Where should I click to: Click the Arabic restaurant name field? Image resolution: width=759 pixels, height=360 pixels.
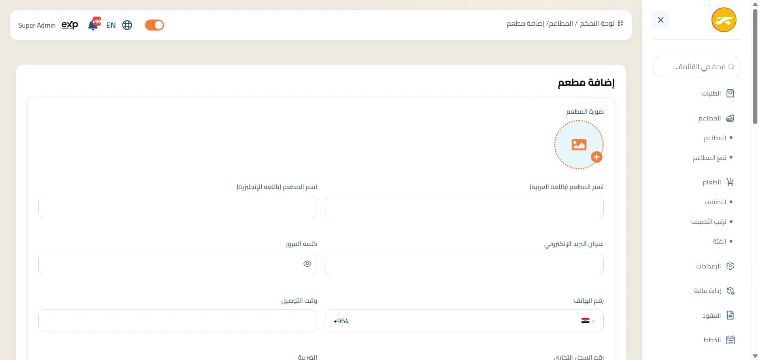click(464, 207)
